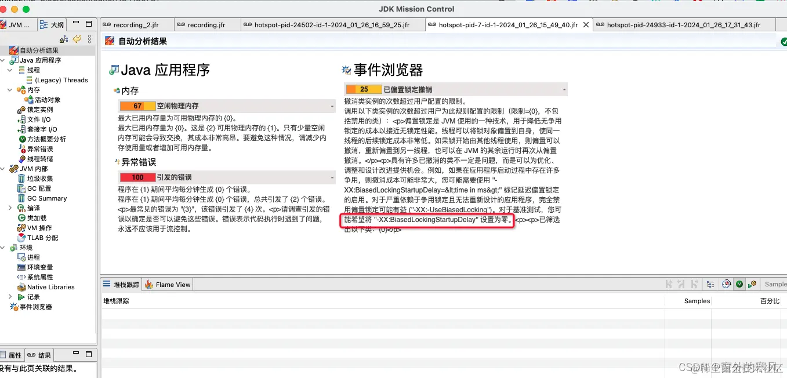Switch to 结果 tab
The height and width of the screenshot is (378, 787).
(x=39, y=355)
